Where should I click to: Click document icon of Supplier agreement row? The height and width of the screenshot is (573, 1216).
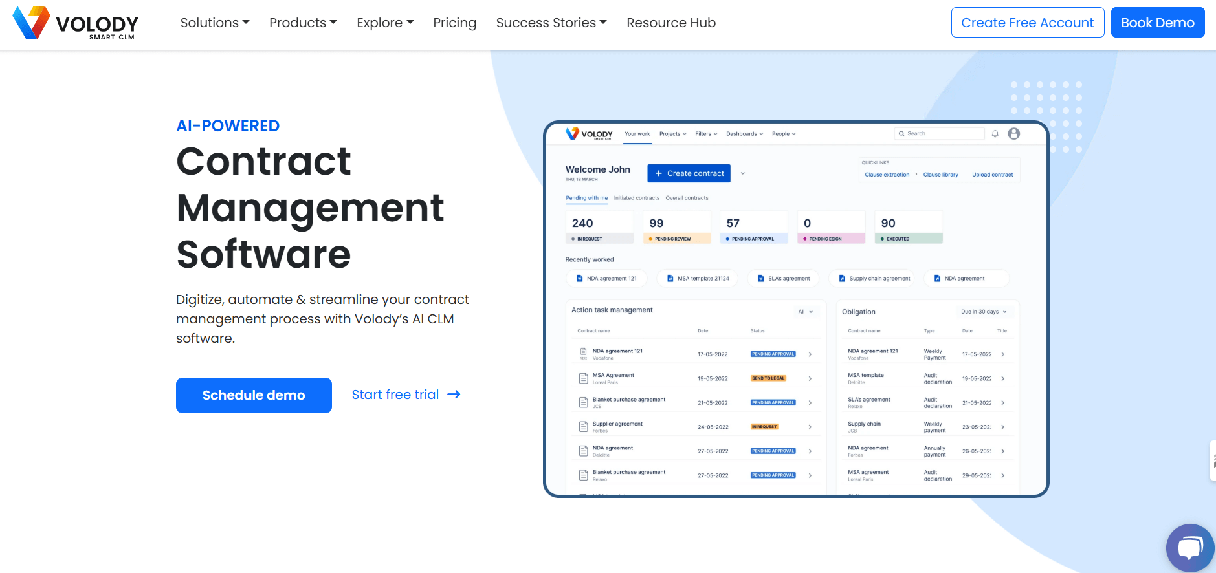pos(583,427)
